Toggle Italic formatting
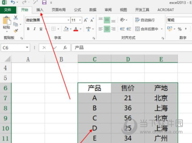192x143 pixels. 34,29
